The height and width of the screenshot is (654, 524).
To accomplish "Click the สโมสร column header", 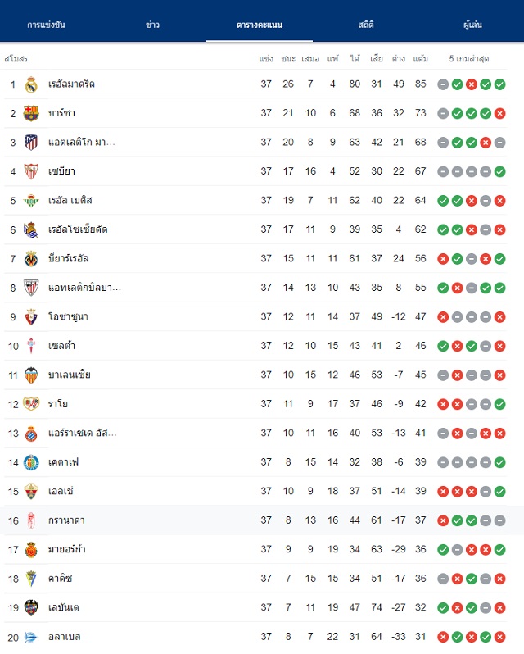I will pos(16,59).
